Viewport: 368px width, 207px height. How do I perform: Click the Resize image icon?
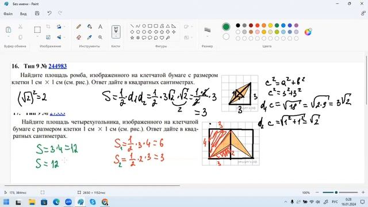[48, 37]
